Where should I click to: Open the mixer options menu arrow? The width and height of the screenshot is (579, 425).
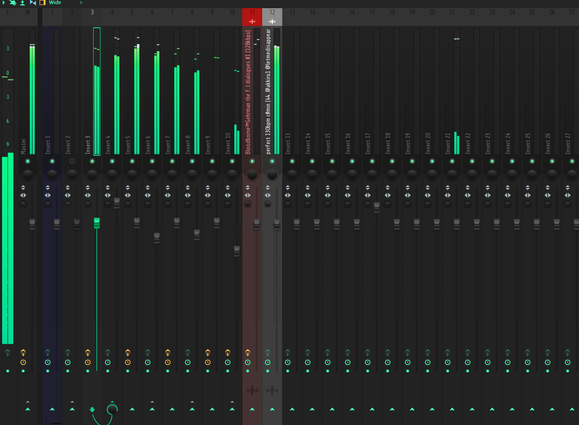(3, 3)
